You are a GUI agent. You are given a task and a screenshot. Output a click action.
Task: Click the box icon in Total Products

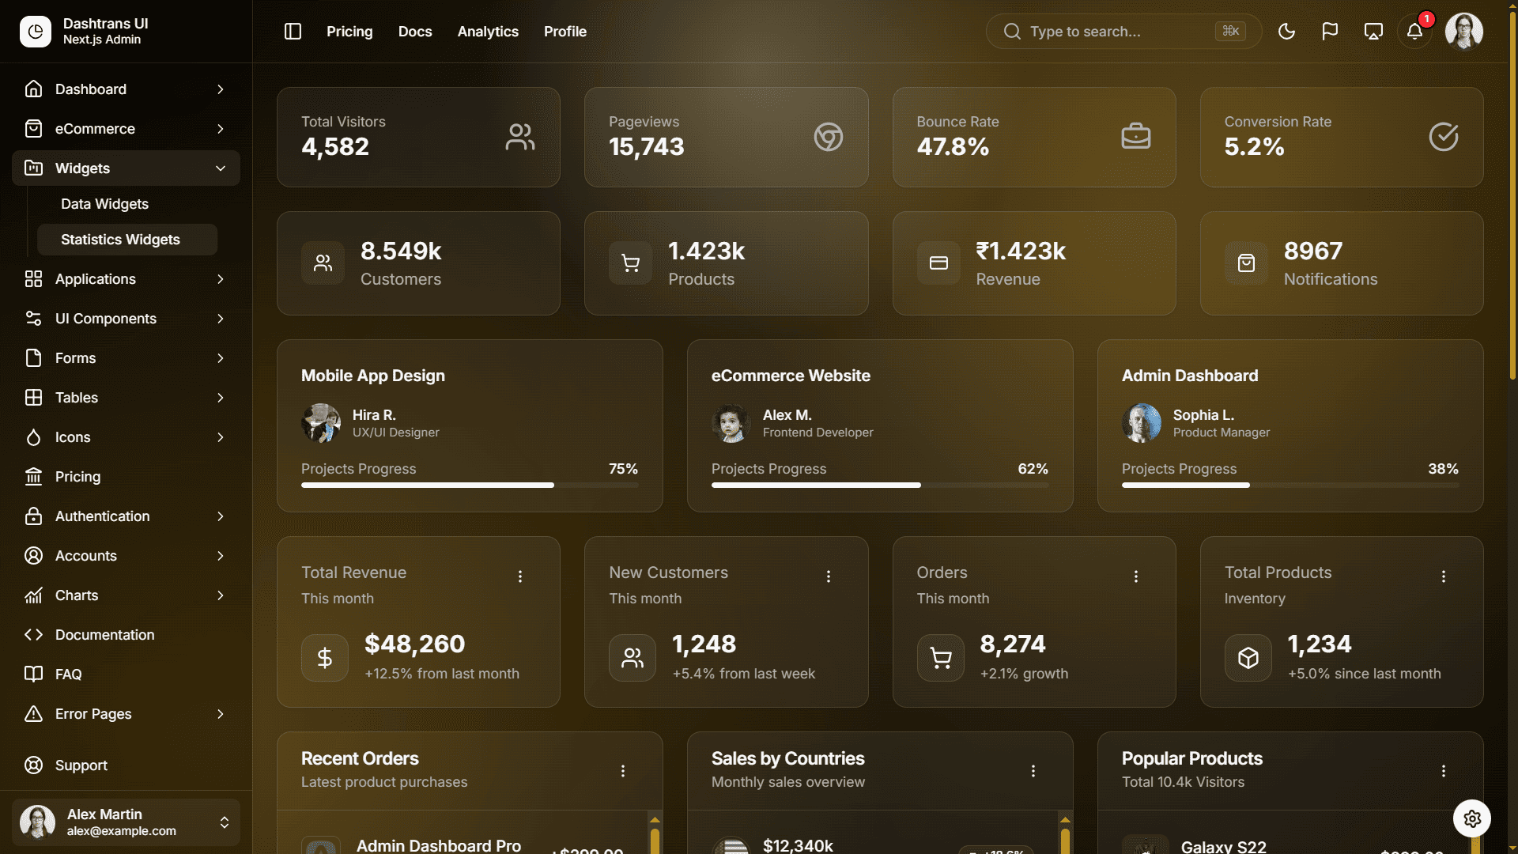(x=1248, y=657)
